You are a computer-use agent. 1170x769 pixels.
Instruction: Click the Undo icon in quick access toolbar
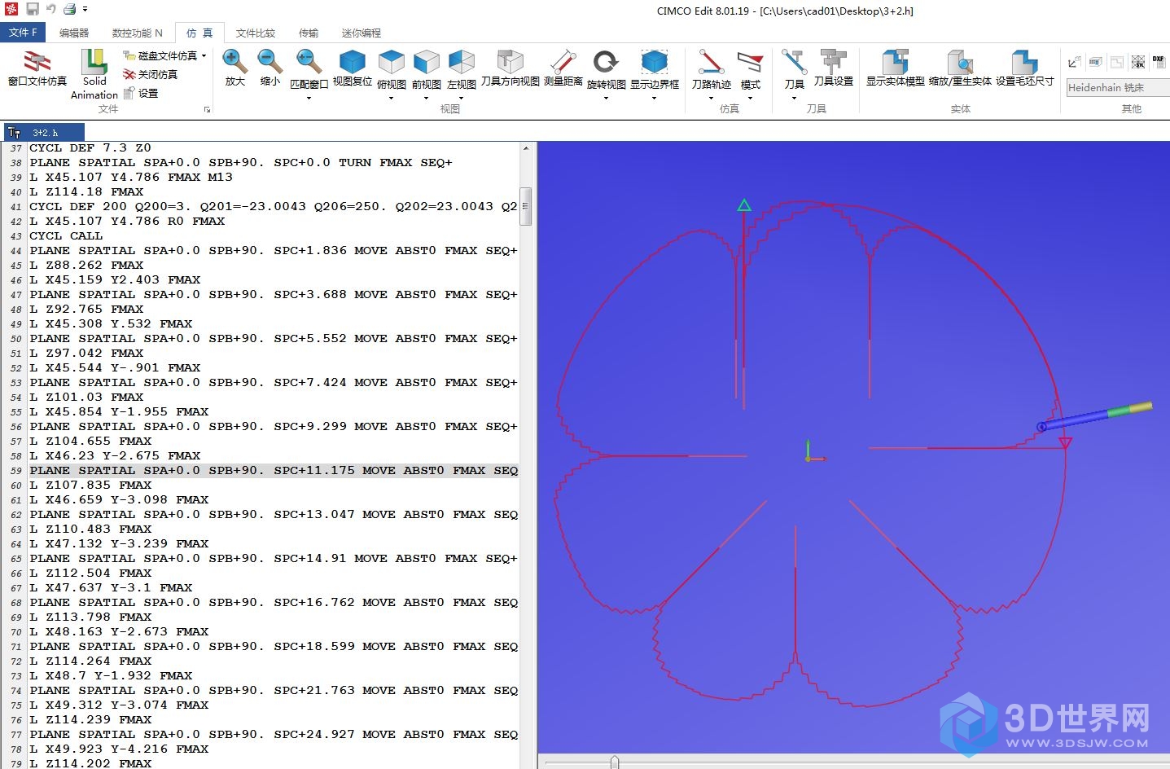50,9
